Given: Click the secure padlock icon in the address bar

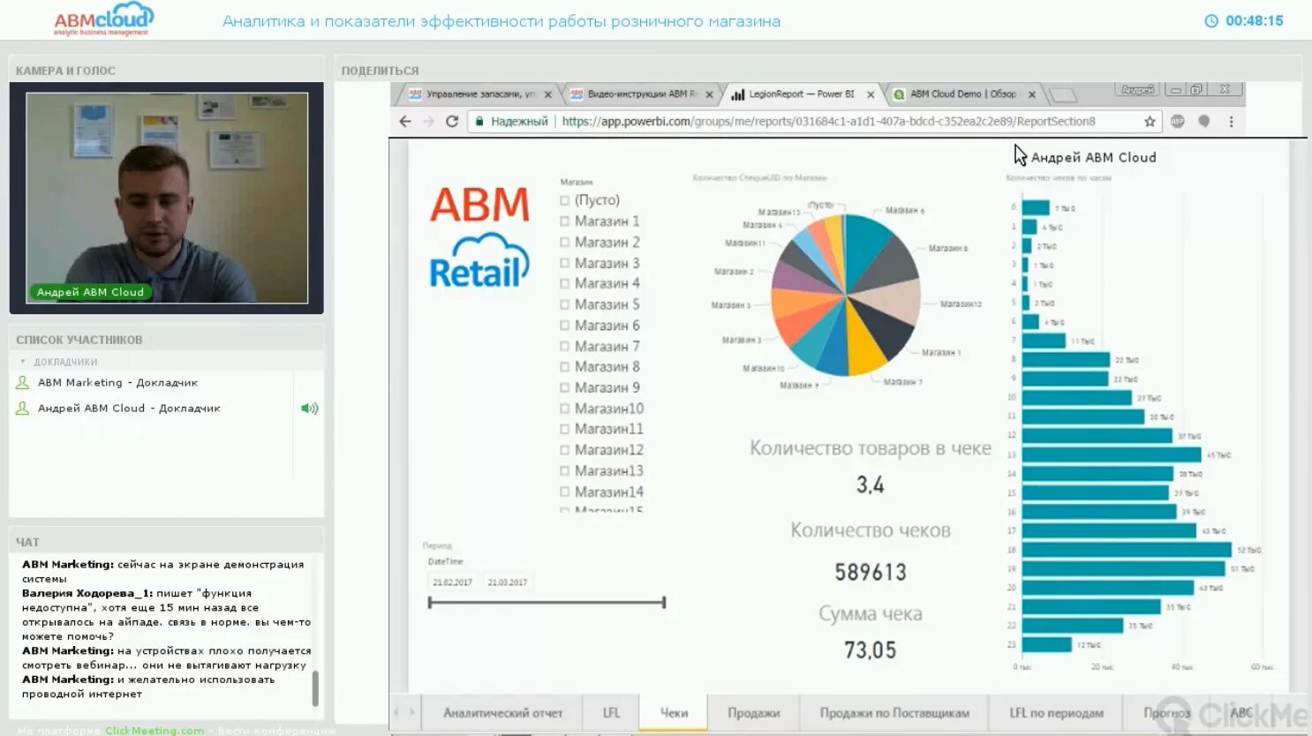Looking at the screenshot, I should 479,122.
